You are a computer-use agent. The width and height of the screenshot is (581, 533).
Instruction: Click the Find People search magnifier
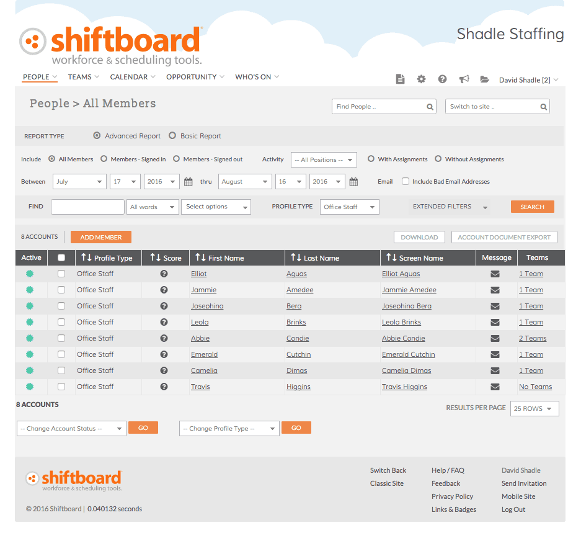click(x=430, y=107)
